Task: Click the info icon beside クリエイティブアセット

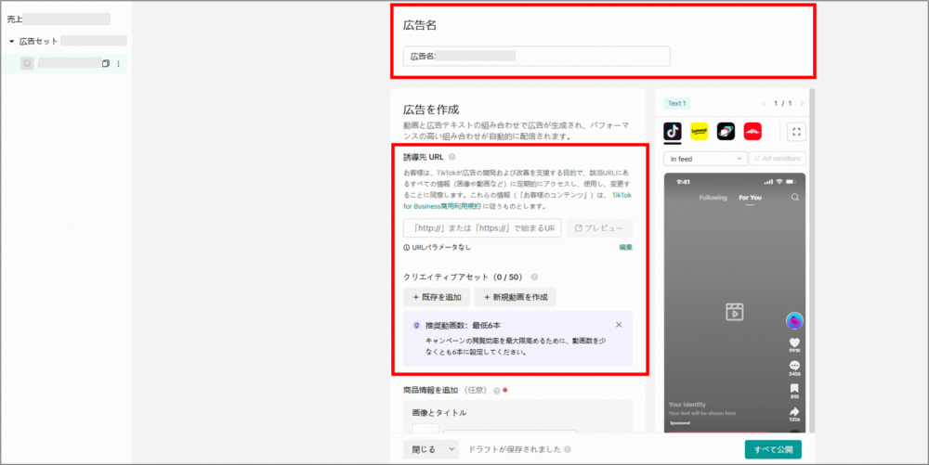Action: [x=534, y=277]
